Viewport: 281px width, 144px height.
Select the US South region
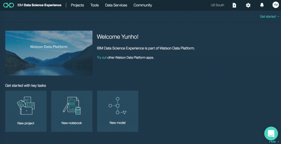(x=217, y=5)
